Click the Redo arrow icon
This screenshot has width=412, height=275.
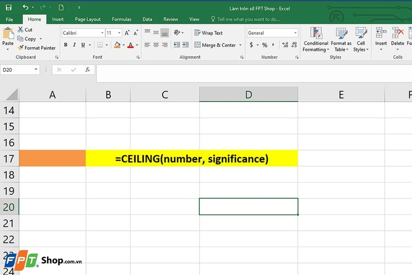tap(43, 7)
